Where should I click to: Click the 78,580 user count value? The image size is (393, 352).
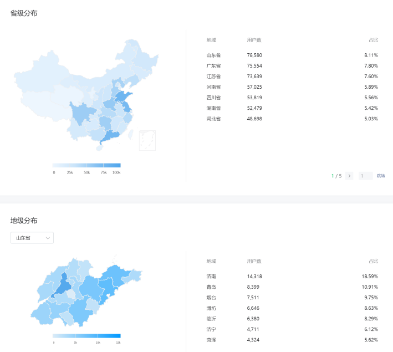254,55
